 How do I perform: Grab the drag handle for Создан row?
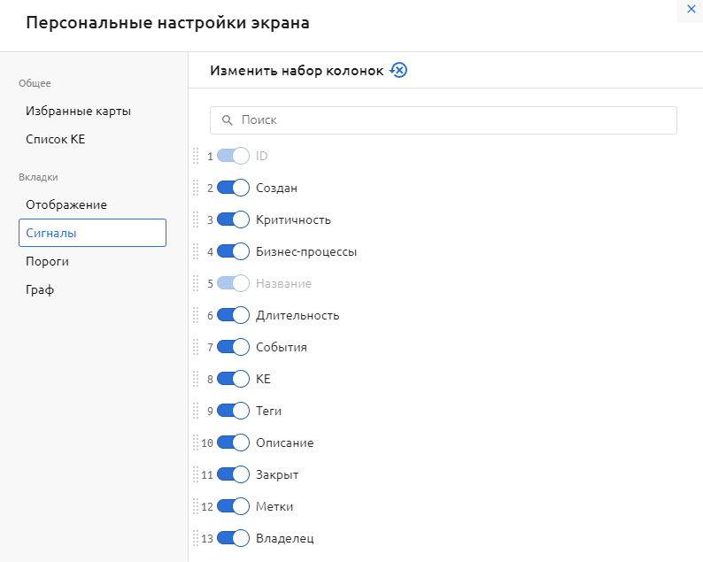click(196, 188)
